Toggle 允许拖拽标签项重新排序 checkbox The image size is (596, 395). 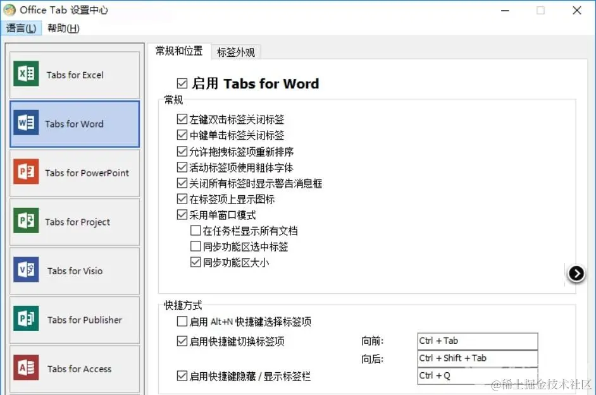pos(182,151)
